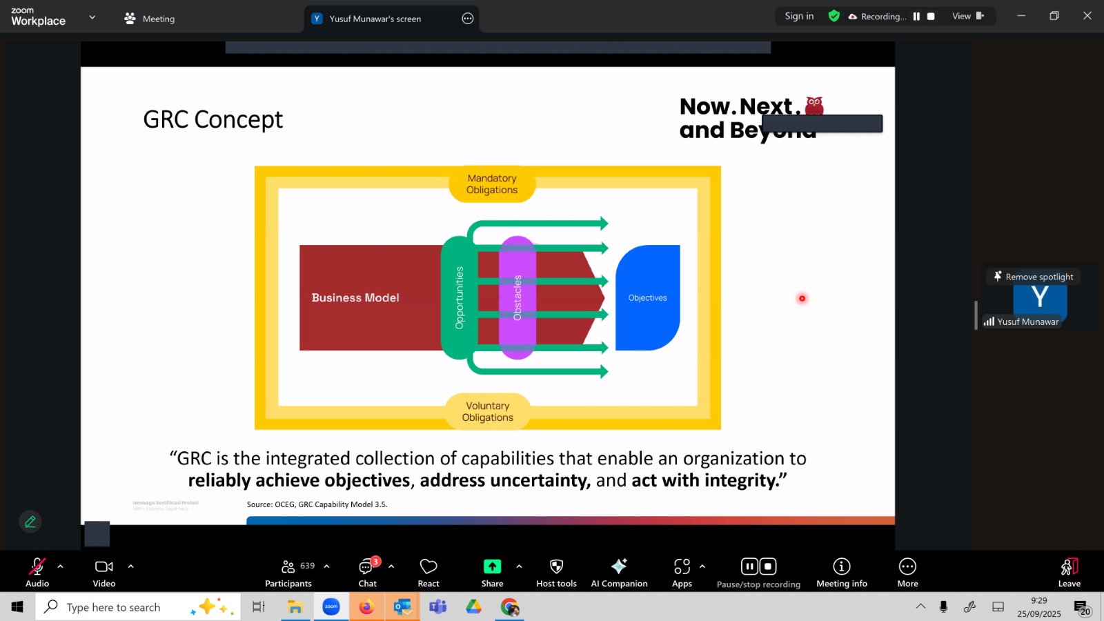Click the annotate pencil icon

30,522
